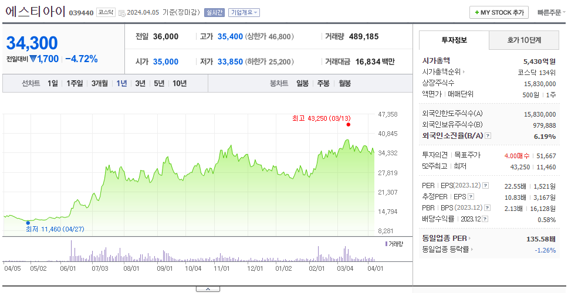Click the 동일업종 등락률 link
Viewport: 568px width, 293px height.
click(445, 249)
